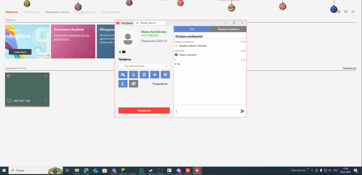Toggle clipboard access permission icon
The height and width of the screenshot is (175, 362).
(x=144, y=75)
